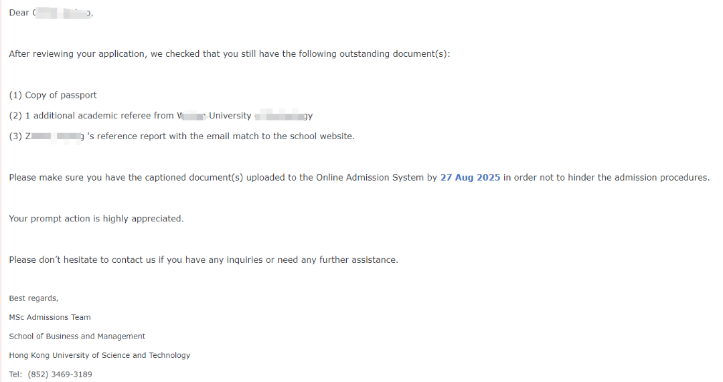The image size is (723, 382).
Task: Click the "After reviewing your application" opening text
Action: click(x=76, y=54)
